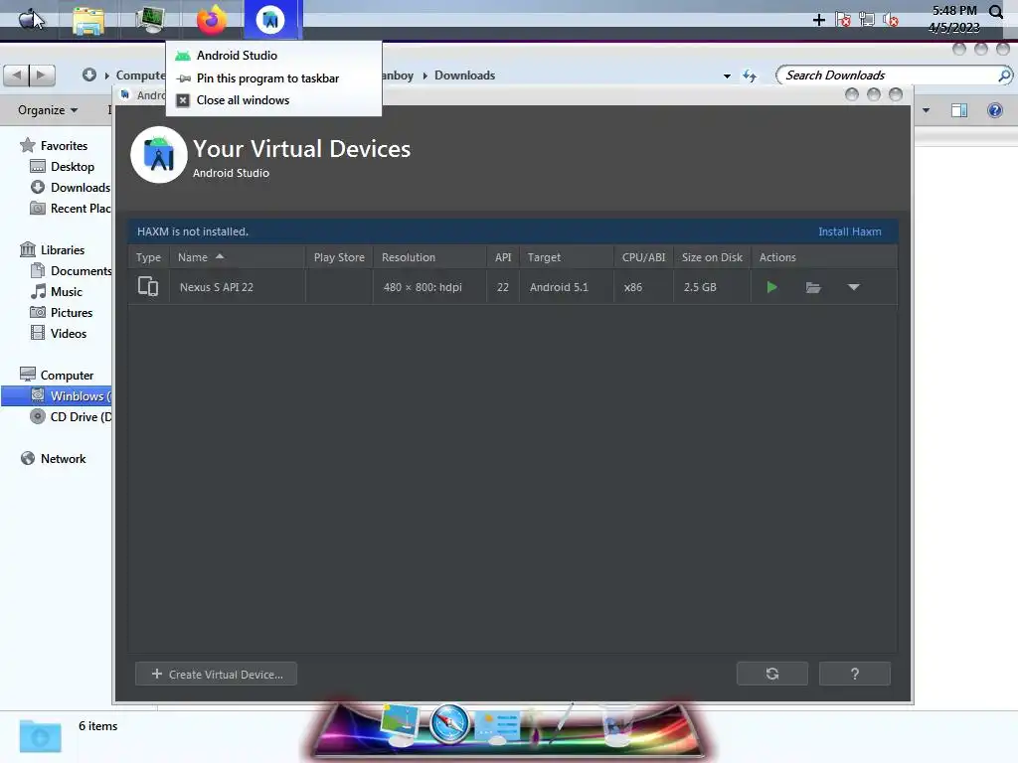Open the Videos library
Screen dimensions: 1018x763
click(59, 334)
